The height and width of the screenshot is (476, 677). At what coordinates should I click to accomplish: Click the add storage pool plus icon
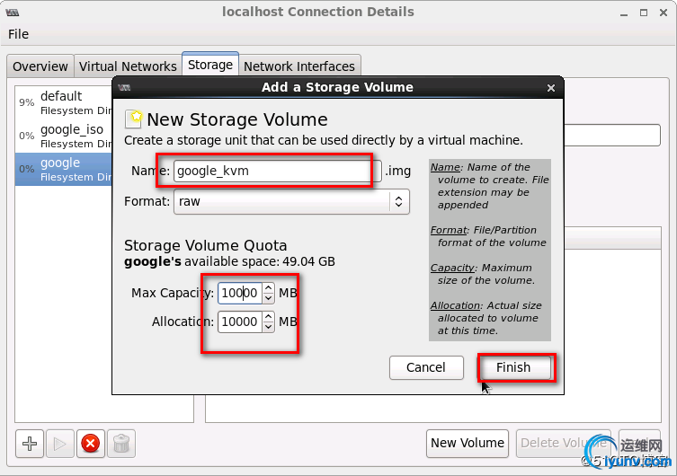(x=30, y=443)
